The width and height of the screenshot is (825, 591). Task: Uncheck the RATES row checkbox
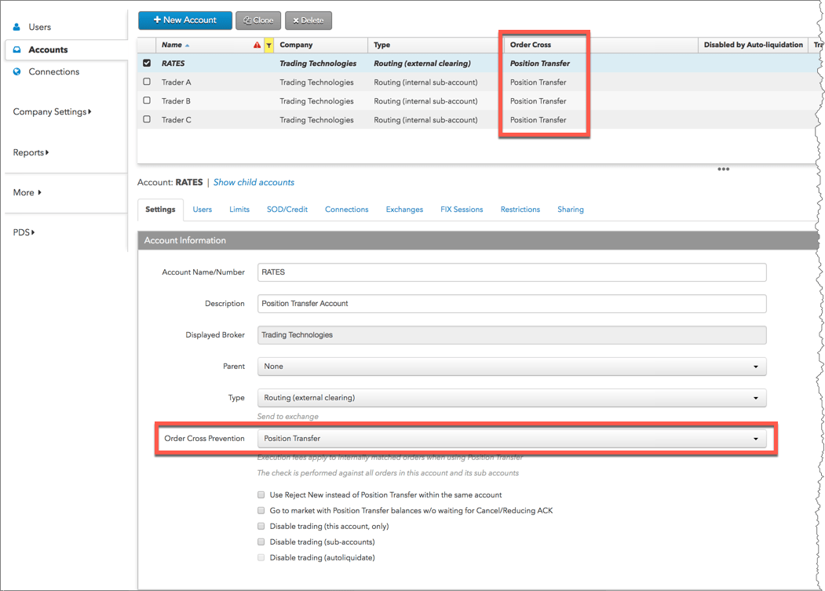point(147,63)
